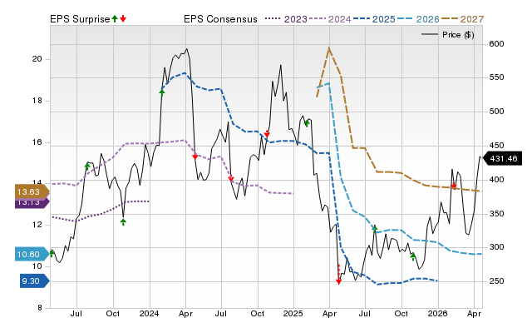Click the 20 label on left axis
This screenshot has width=532, height=318.
(37, 59)
